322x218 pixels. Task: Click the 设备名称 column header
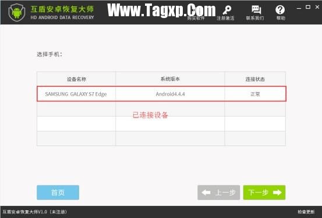[x=76, y=79]
